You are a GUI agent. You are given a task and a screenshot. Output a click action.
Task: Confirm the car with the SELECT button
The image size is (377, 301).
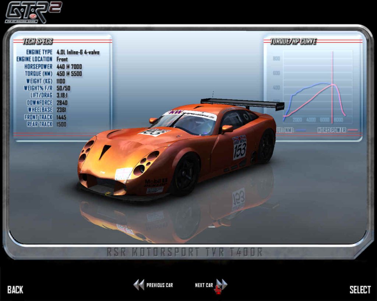point(360,290)
